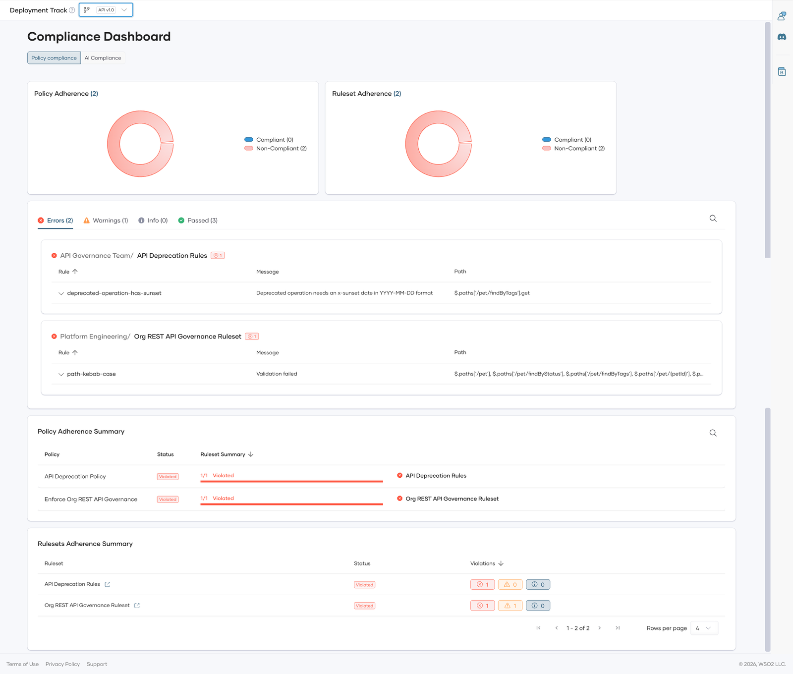Click search icon in the errors panel
Image resolution: width=793 pixels, height=674 pixels.
pyautogui.click(x=713, y=219)
